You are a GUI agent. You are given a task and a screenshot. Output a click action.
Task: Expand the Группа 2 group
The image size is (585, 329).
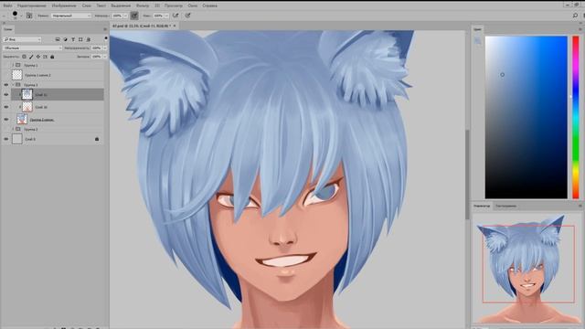click(13, 129)
